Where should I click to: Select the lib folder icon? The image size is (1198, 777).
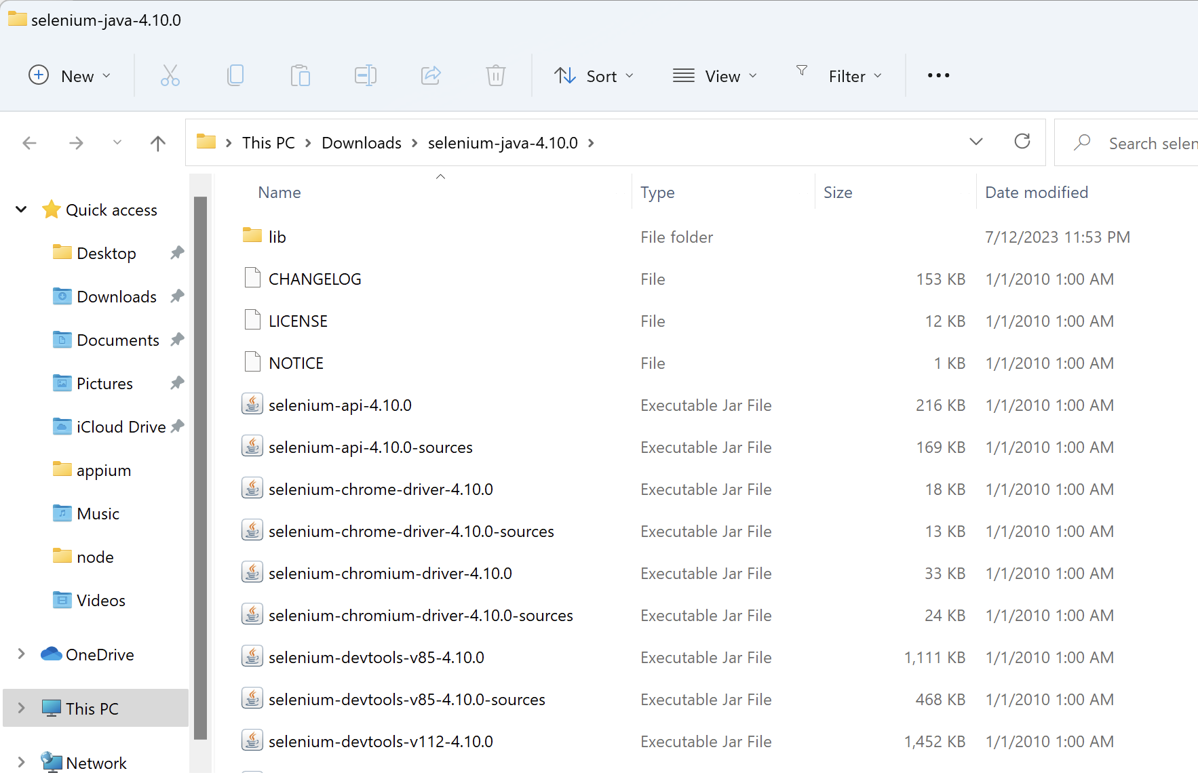pyautogui.click(x=252, y=236)
